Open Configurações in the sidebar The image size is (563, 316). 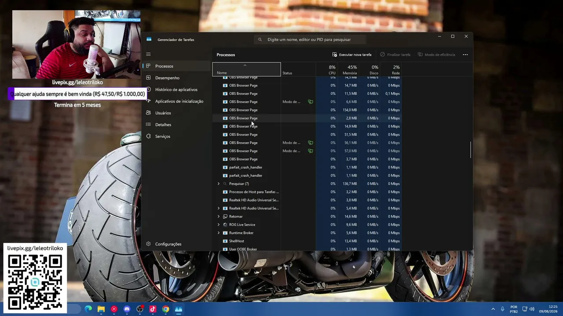pyautogui.click(x=177, y=244)
